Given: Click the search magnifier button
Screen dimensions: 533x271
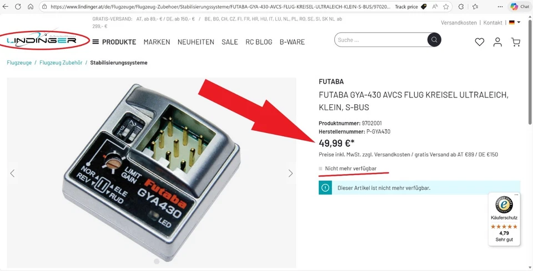Looking at the screenshot, I should pyautogui.click(x=434, y=40).
